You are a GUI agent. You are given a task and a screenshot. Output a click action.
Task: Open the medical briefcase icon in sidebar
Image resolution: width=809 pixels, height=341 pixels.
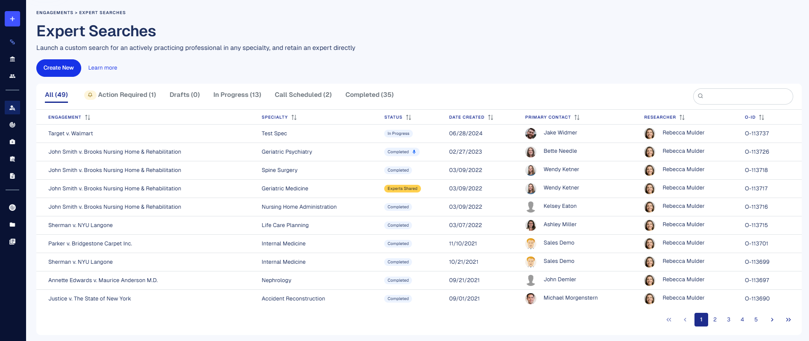12,142
